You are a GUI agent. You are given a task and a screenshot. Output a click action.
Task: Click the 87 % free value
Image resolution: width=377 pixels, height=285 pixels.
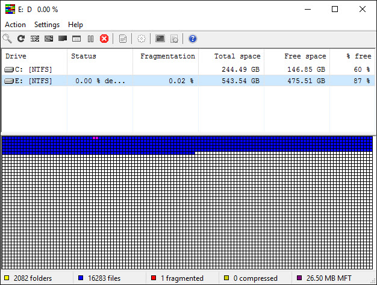pyautogui.click(x=362, y=81)
